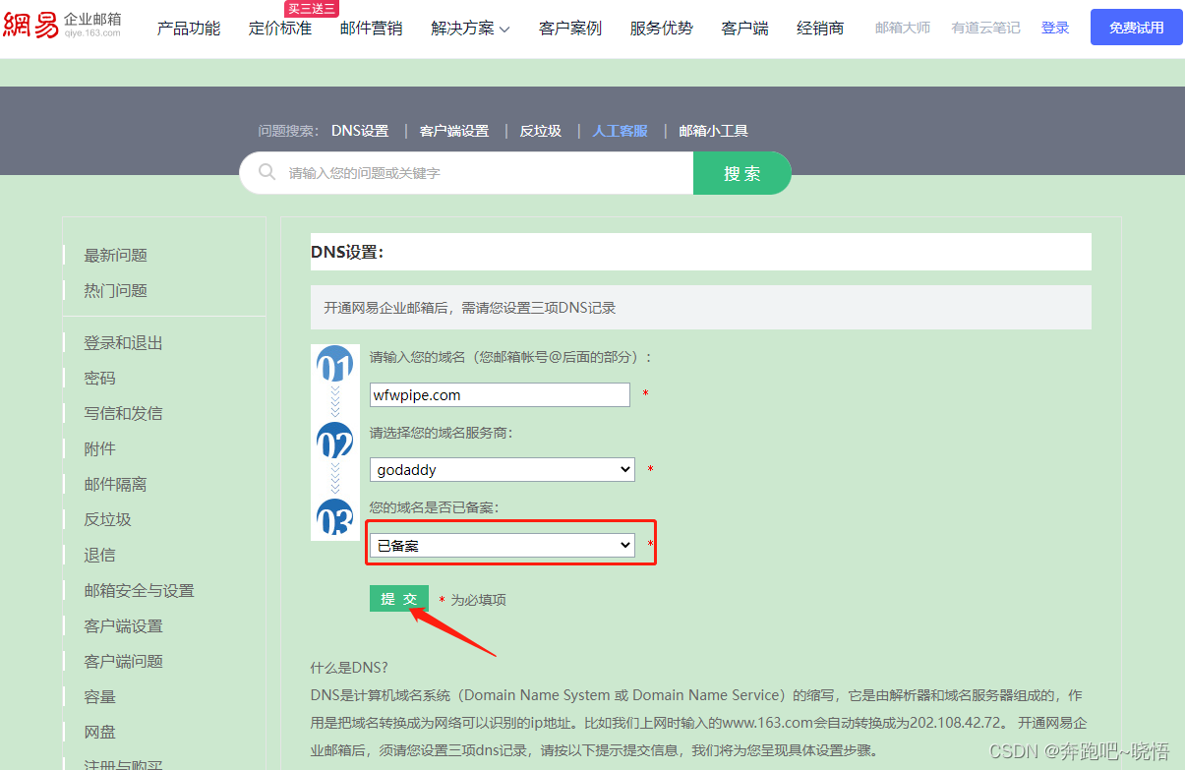This screenshot has height=770, width=1185.
Task: Click the green 搜索 button
Action: 742,173
